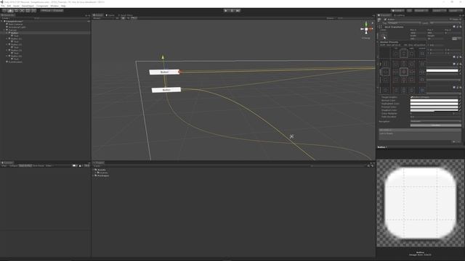465x261 pixels.
Task: Open the Layout dropdown at top right
Action: (x=456, y=10)
